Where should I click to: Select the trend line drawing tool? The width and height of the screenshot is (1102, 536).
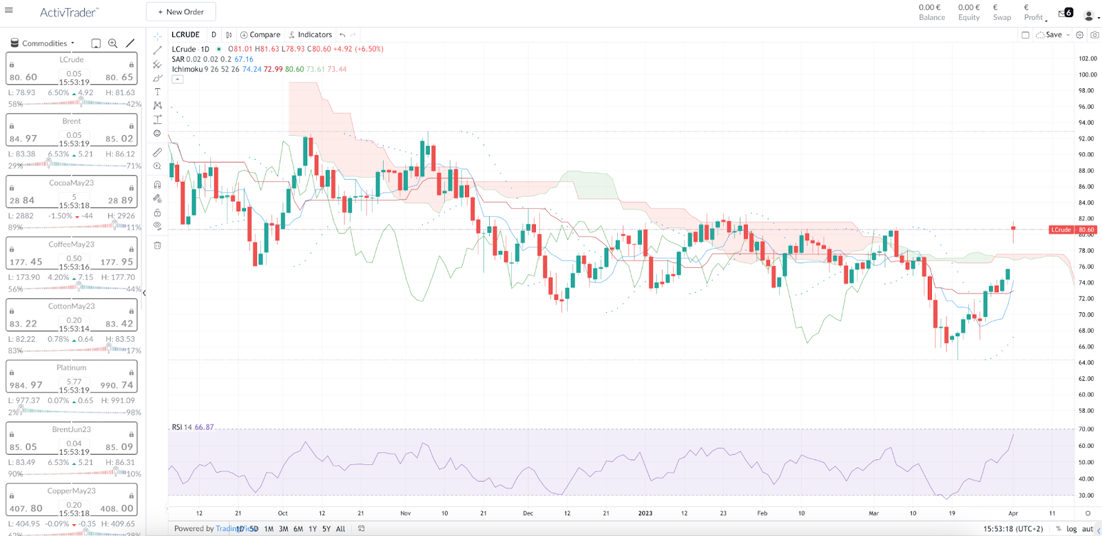pos(158,50)
